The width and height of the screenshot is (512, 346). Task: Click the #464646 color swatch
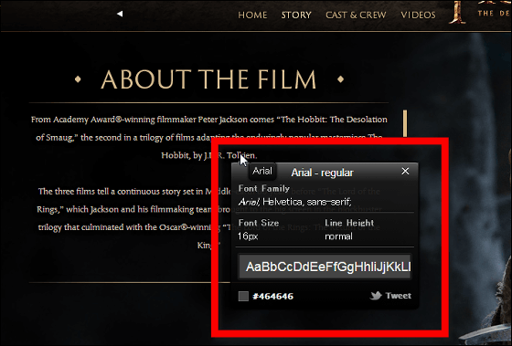click(243, 296)
